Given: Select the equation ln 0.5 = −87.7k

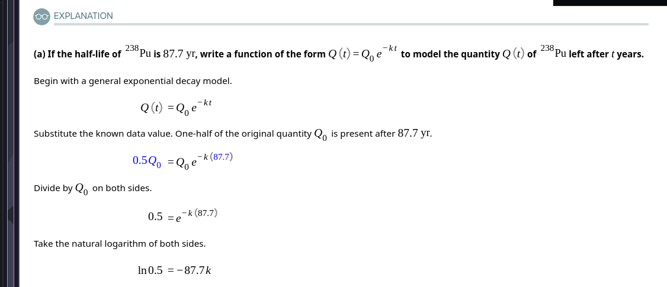Looking at the screenshot, I should 174,270.
